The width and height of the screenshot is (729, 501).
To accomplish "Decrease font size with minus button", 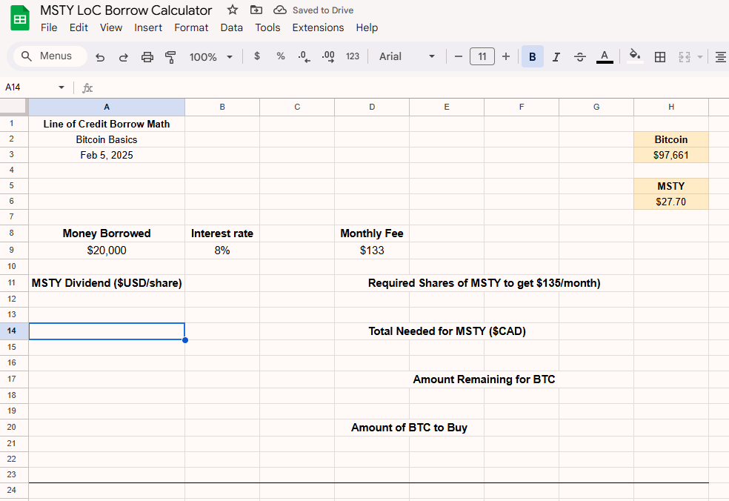I will [459, 57].
